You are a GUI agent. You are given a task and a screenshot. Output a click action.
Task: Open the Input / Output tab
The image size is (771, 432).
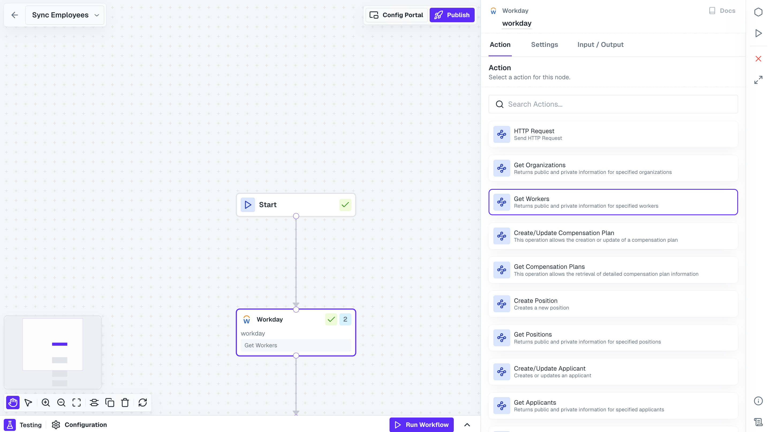point(600,44)
